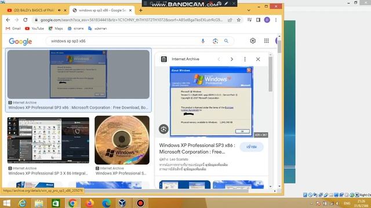Launch Internet Explorer from the taskbar
The height and width of the screenshot is (208, 371).
click(x=23, y=203)
